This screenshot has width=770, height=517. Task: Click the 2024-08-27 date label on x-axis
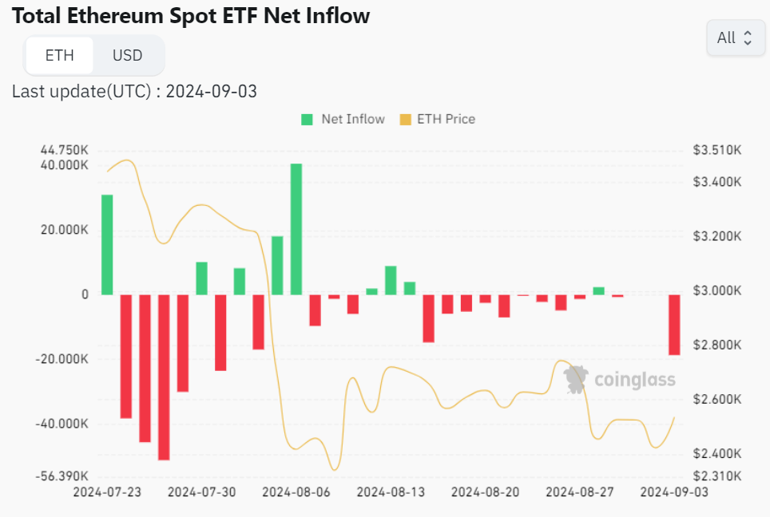pos(579,492)
